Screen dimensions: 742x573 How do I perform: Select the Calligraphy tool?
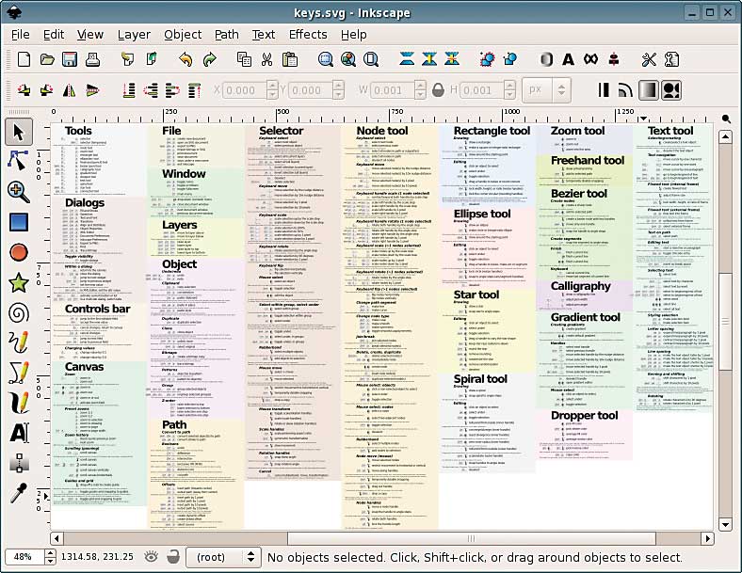(19, 403)
